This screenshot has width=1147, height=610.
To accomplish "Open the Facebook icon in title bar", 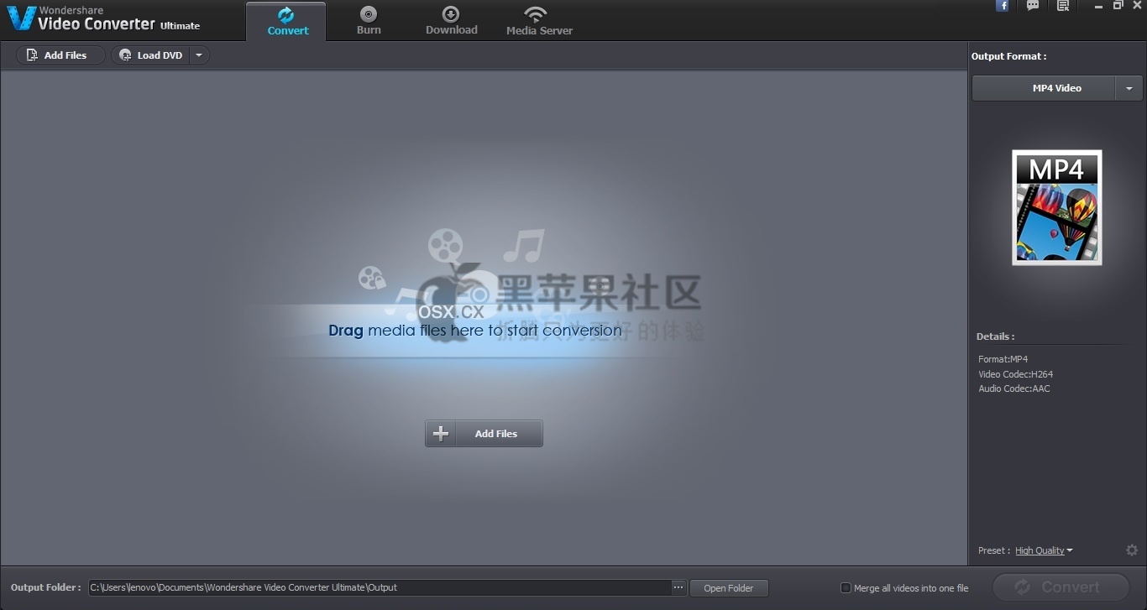I will pos(1002,6).
